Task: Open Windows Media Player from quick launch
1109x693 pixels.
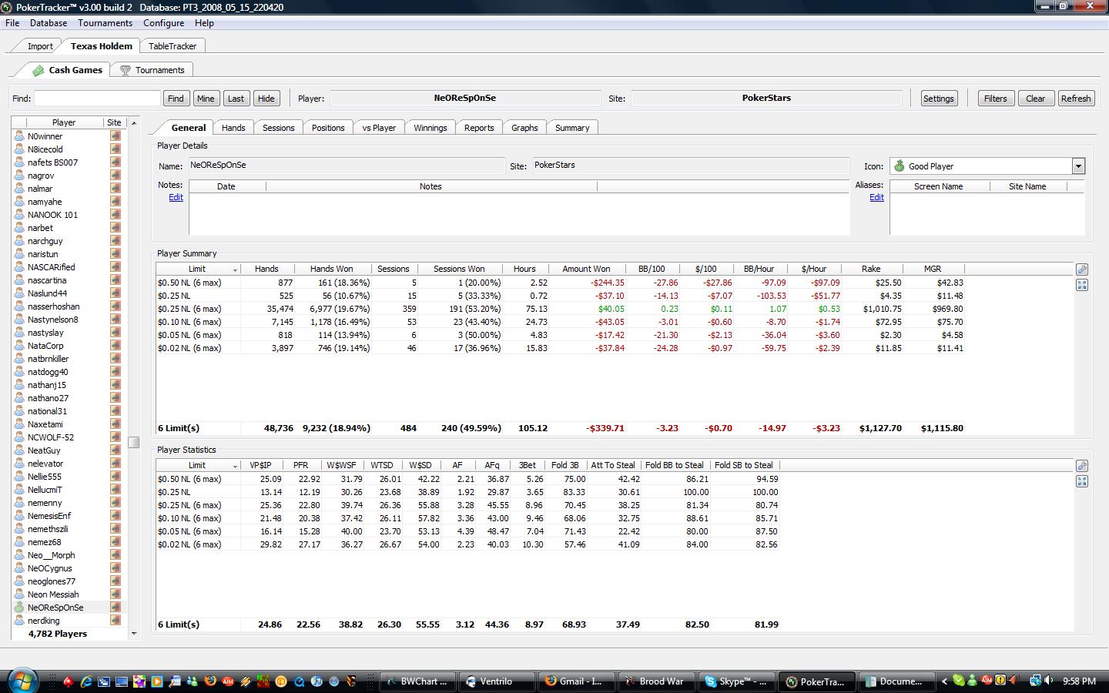Action: pos(157,681)
